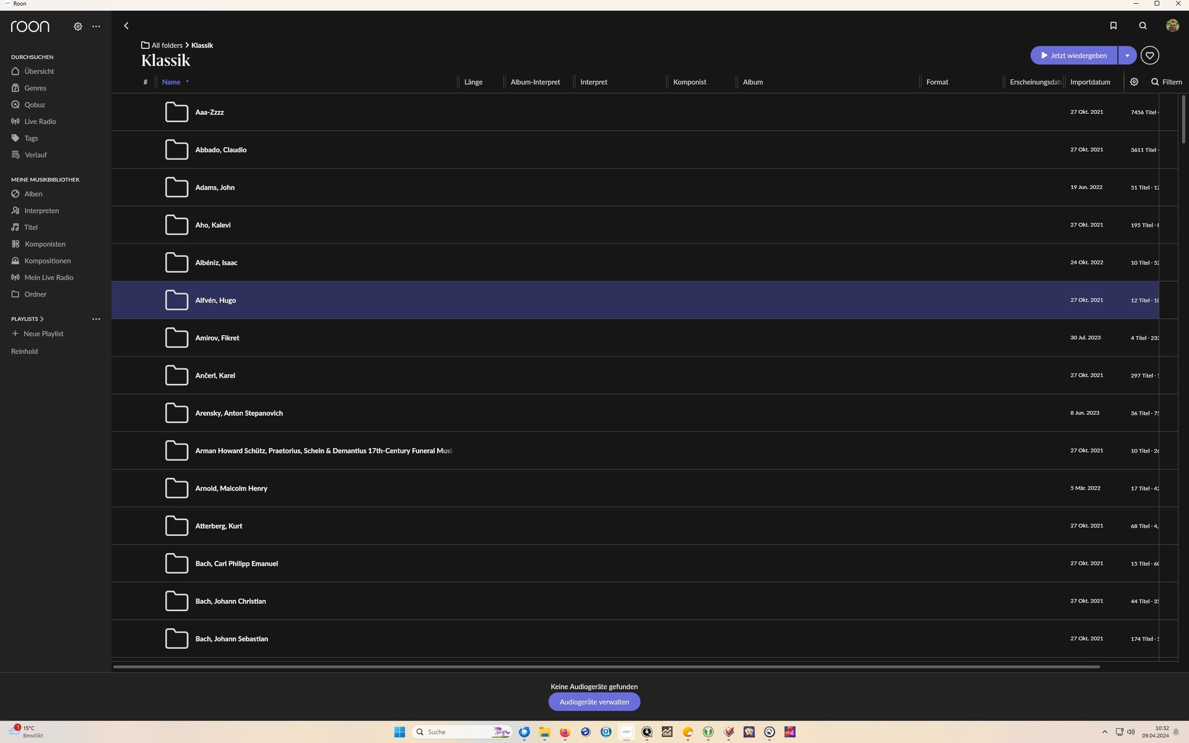This screenshot has height=743, width=1189.
Task: Select the Arnold, Malcolm Henry row
Action: coord(635,489)
